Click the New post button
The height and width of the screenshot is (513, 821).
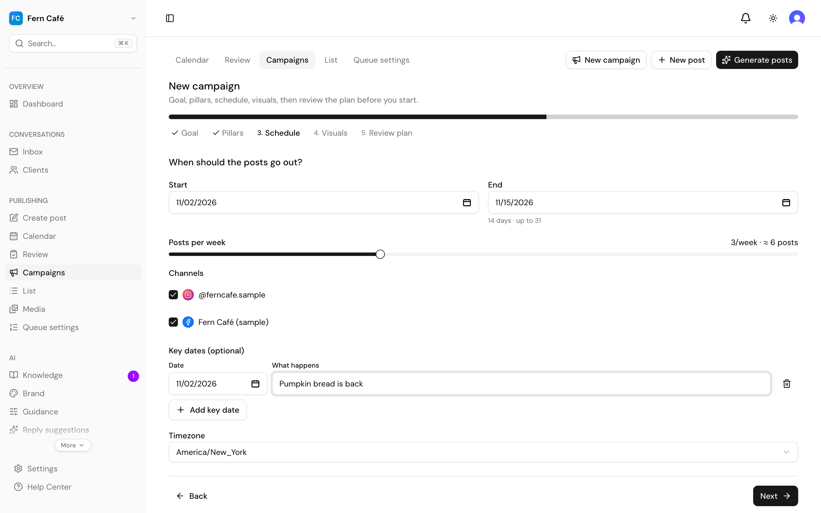(x=681, y=60)
